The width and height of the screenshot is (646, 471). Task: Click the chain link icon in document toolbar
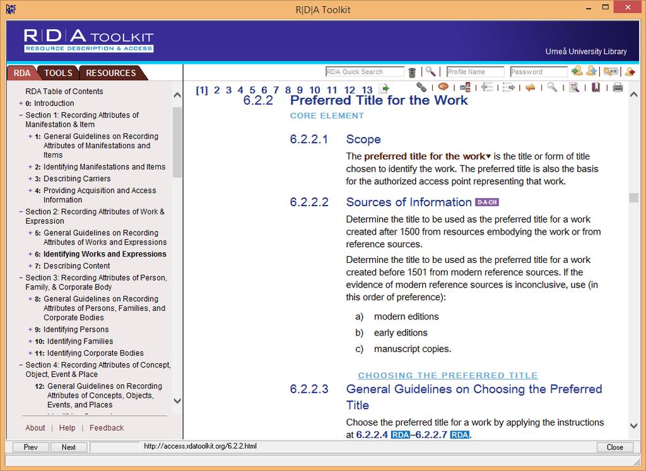click(421, 87)
